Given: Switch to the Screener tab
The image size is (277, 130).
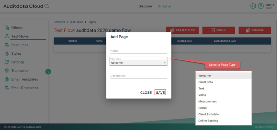Looking at the screenshot, I should [x=165, y=6].
